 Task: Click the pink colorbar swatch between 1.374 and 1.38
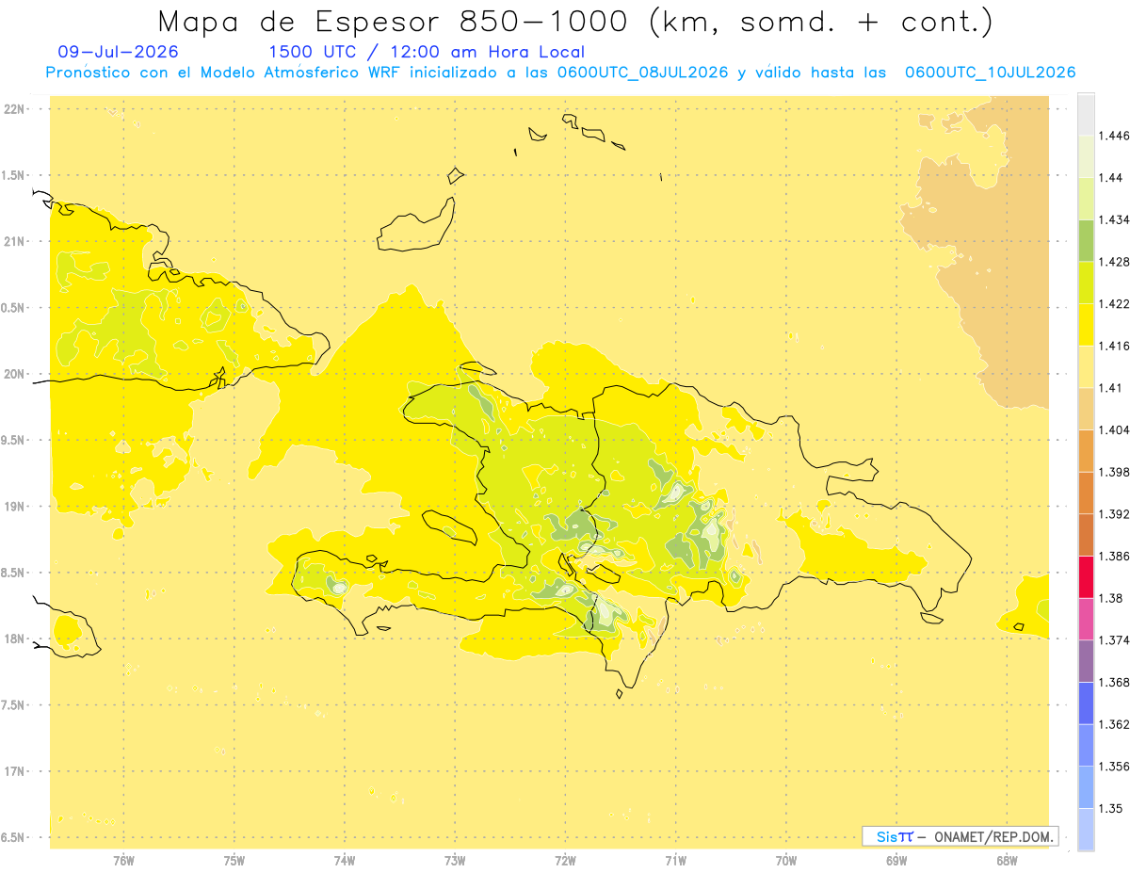1086,619
